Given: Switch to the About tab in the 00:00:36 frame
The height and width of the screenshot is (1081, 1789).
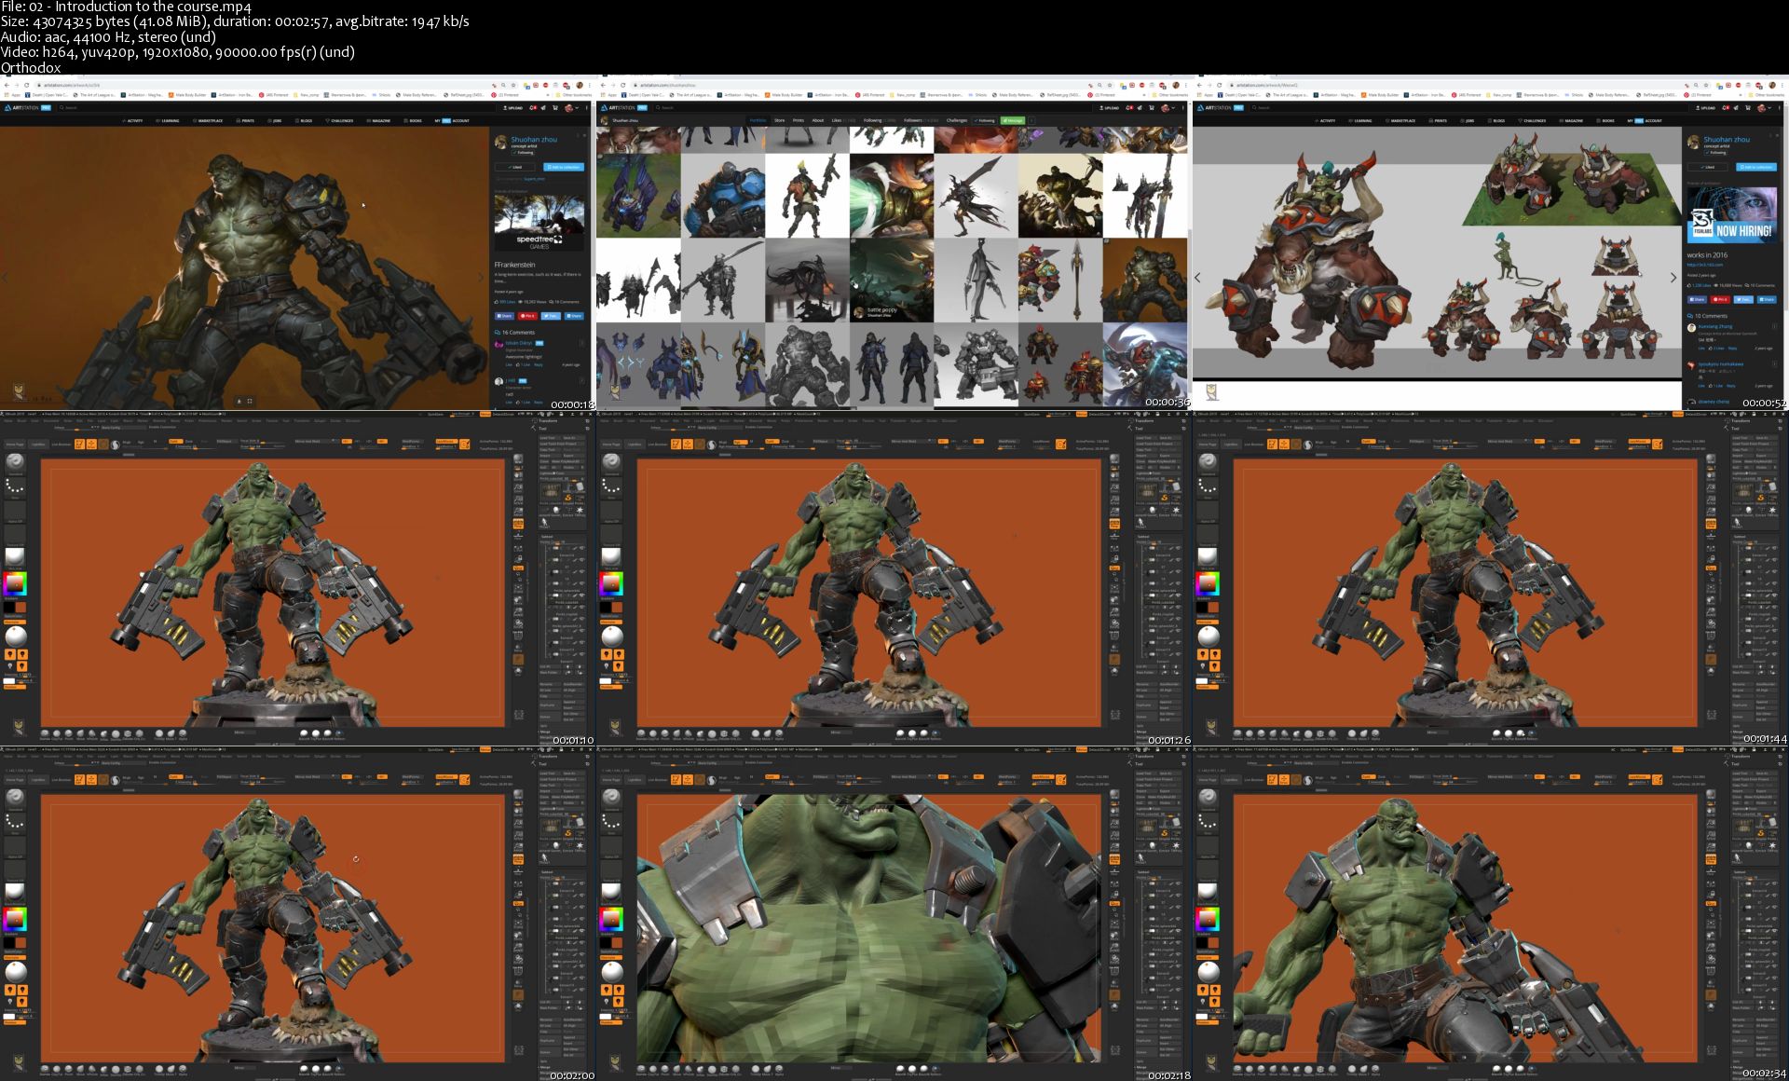Looking at the screenshot, I should (x=817, y=120).
